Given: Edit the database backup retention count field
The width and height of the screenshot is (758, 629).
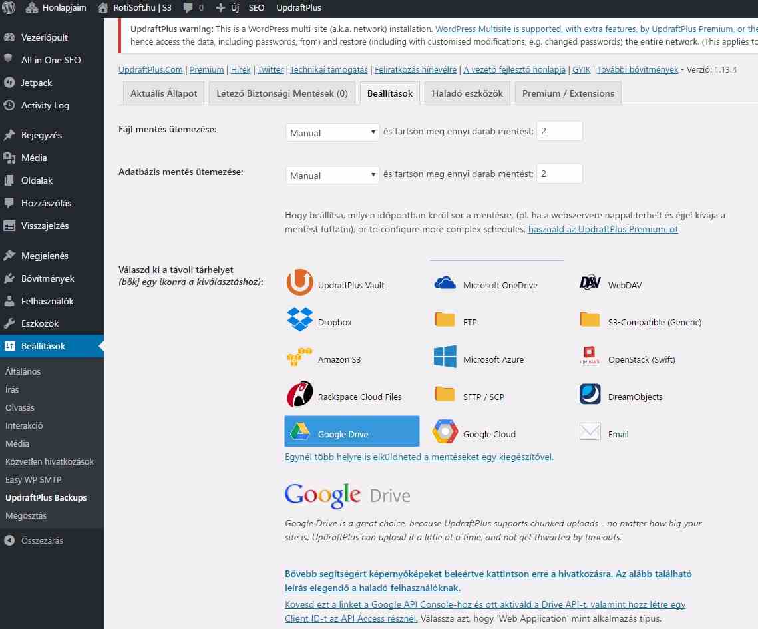Looking at the screenshot, I should coord(559,173).
